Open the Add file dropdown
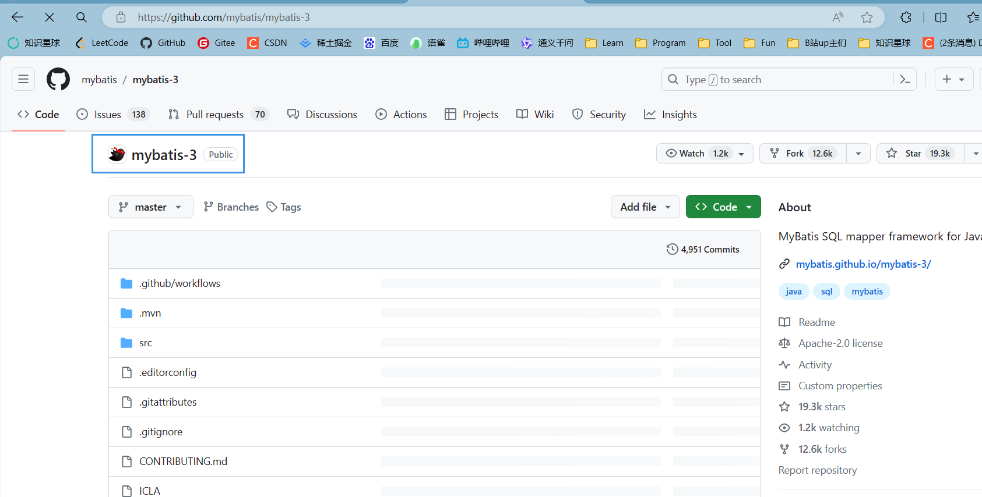This screenshot has height=497, width=982. (645, 207)
